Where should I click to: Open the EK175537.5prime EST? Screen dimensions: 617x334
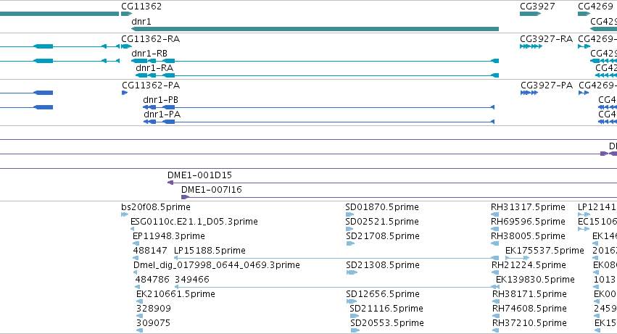(x=544, y=251)
